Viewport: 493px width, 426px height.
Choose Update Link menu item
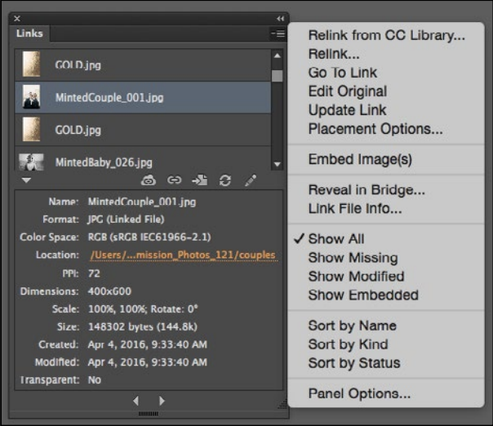coord(347,110)
